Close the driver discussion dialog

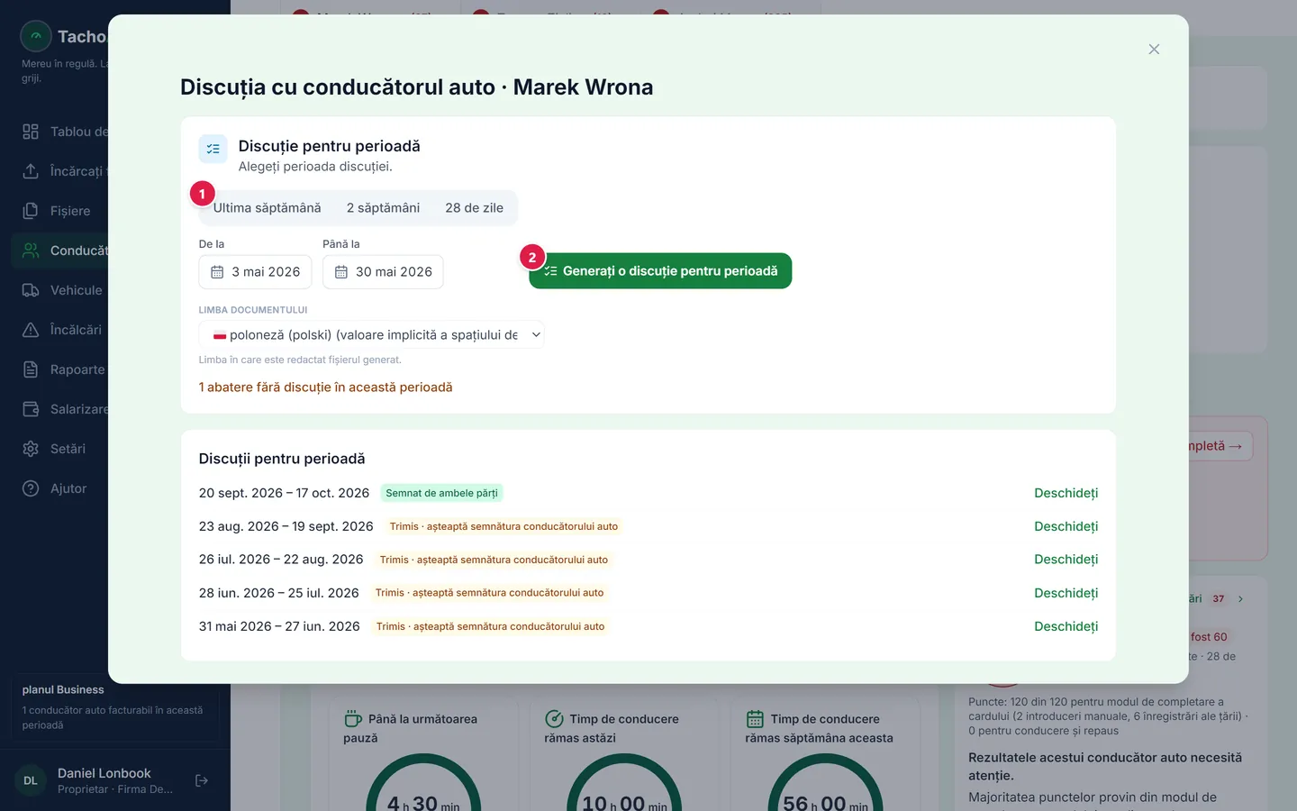point(1154,50)
